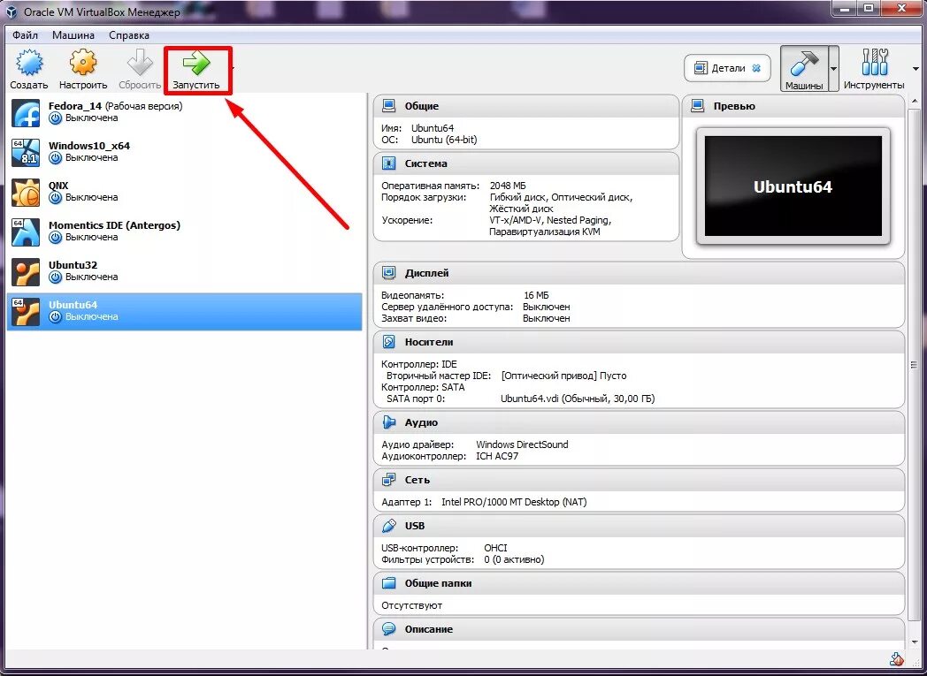
Task: Click the Детали button
Action: click(728, 69)
